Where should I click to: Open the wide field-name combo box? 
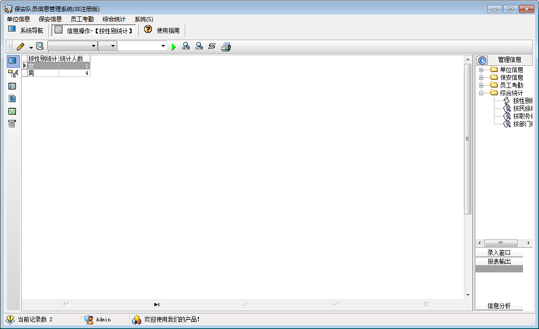73,46
